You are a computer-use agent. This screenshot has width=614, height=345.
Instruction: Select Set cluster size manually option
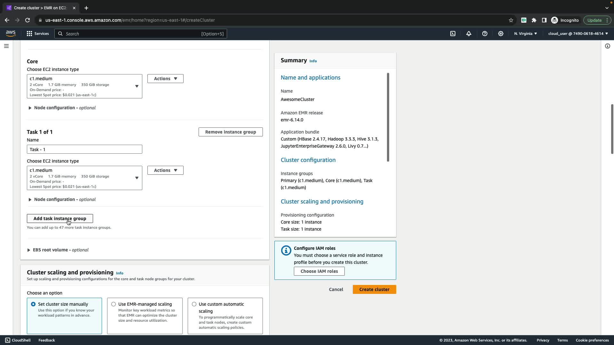click(x=33, y=304)
